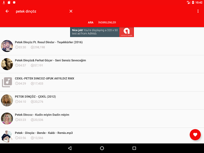Select Petek - Dinçöz - Bende - Kaldı - Remix.mp3
Screen dimensions: 204x153
point(44,133)
